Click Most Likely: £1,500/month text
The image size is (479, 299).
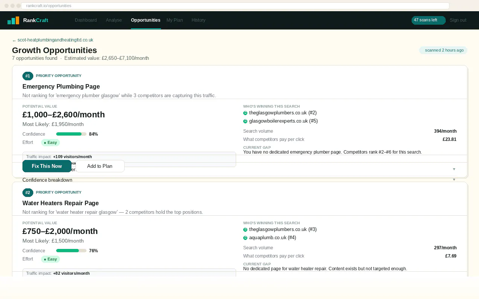53,241
